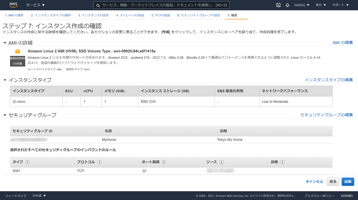Collapse the インスタンスタイプ section
Viewport: 358px width, 200px height.
pos(5,80)
